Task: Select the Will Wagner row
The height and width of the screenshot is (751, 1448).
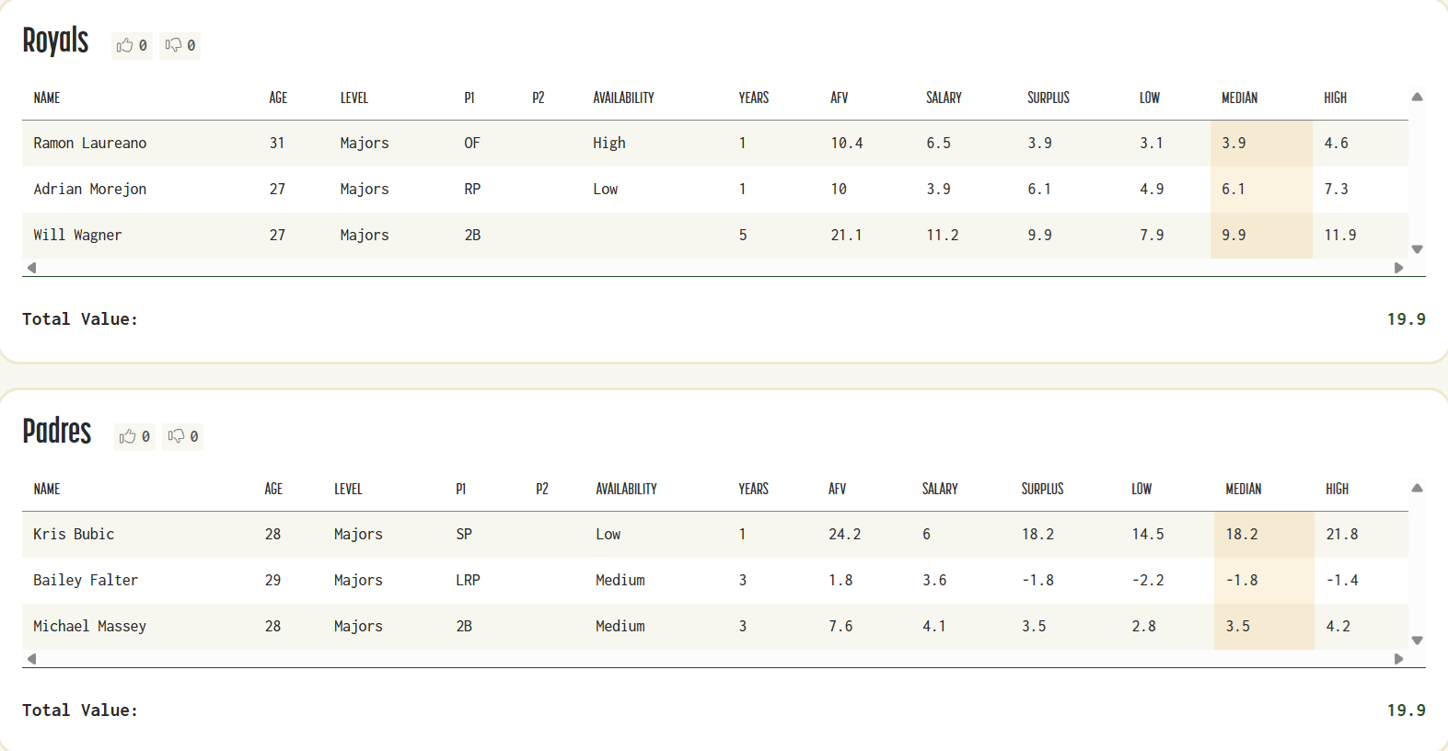Action: click(368, 235)
